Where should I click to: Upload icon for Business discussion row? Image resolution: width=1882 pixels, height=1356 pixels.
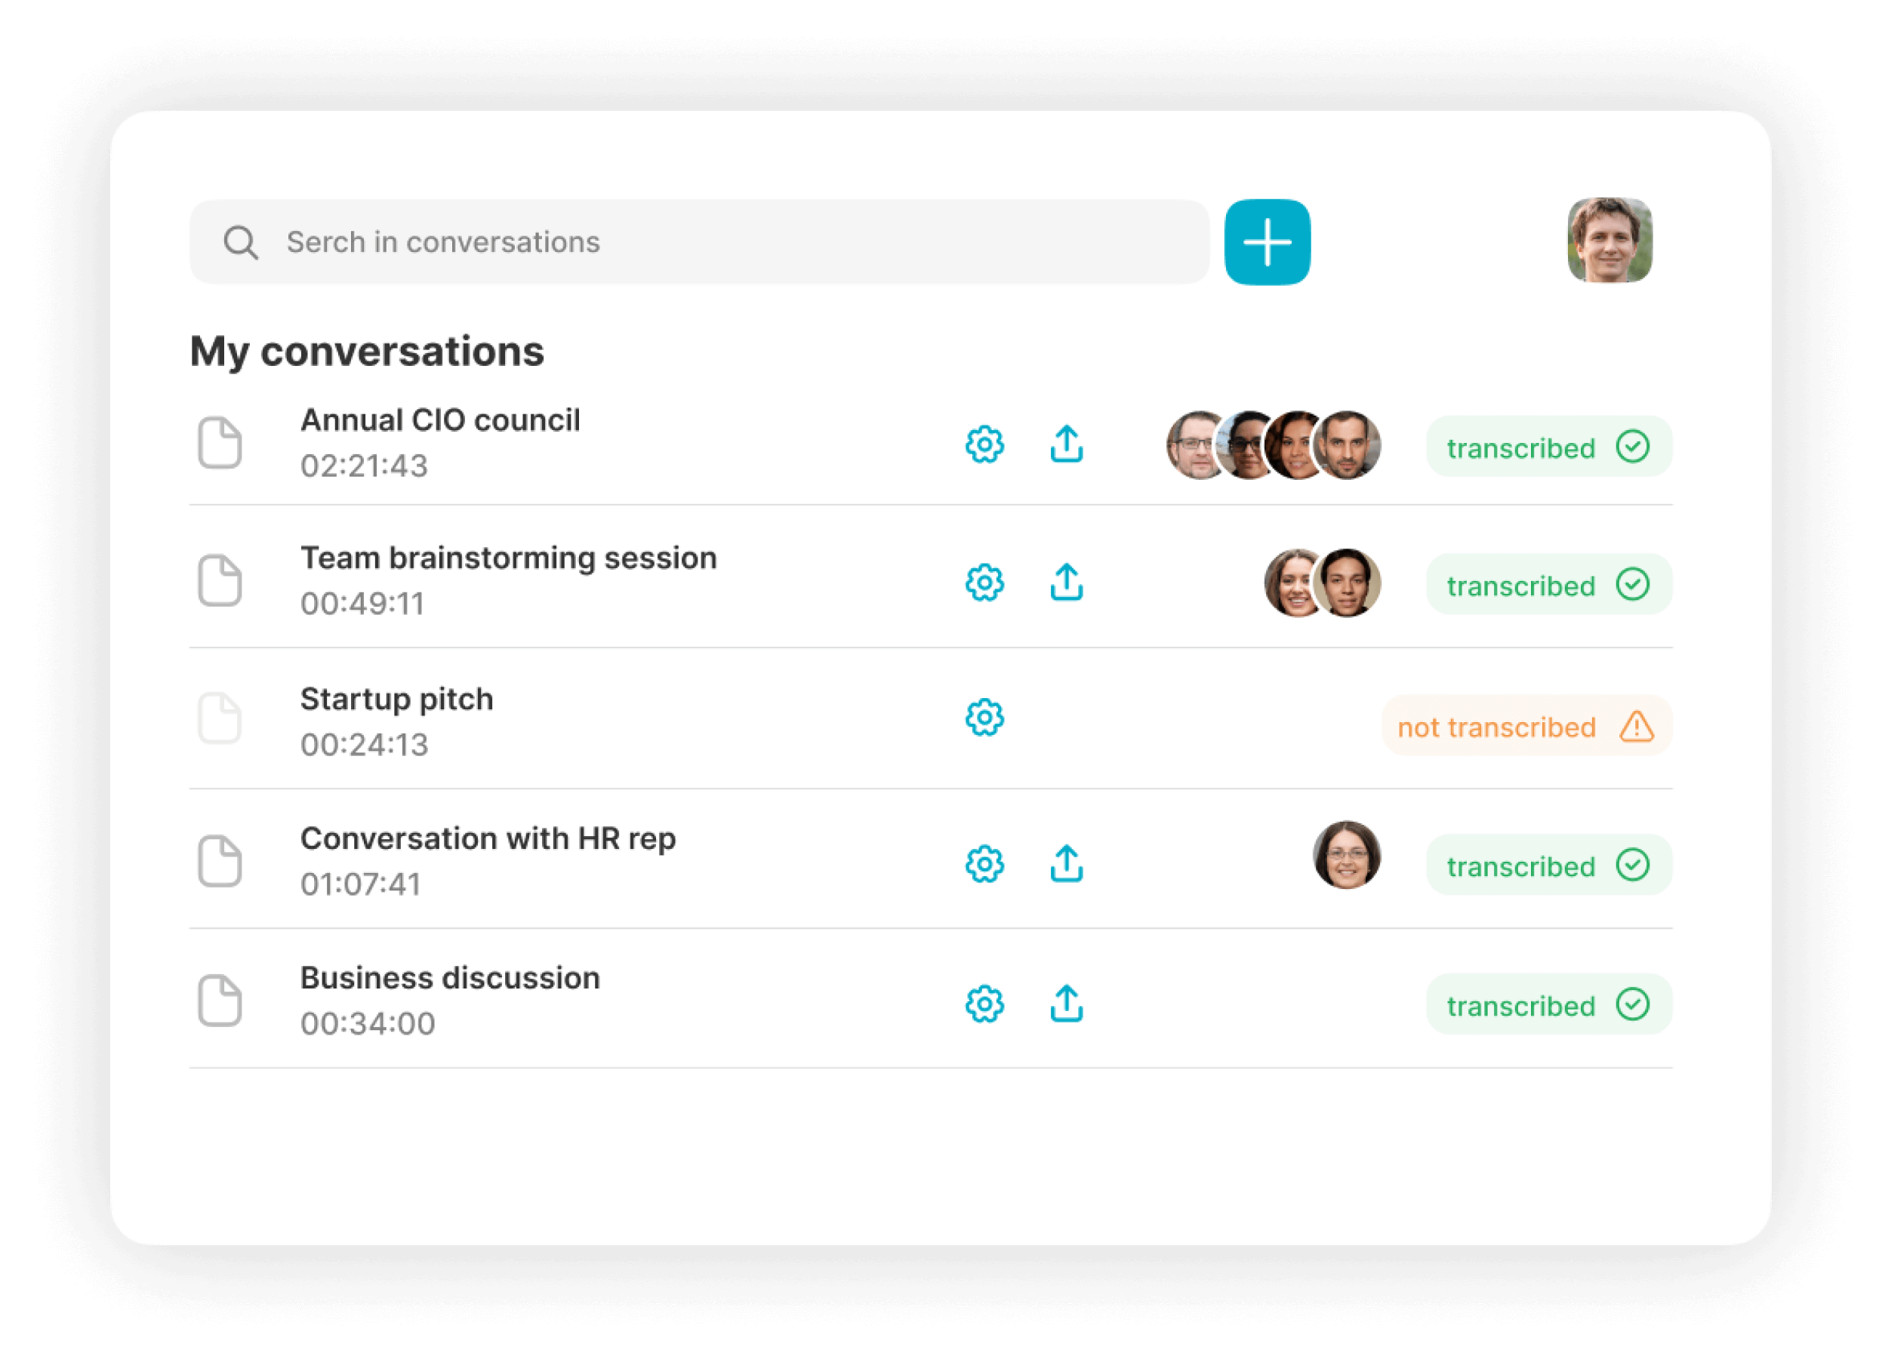[1066, 1004]
